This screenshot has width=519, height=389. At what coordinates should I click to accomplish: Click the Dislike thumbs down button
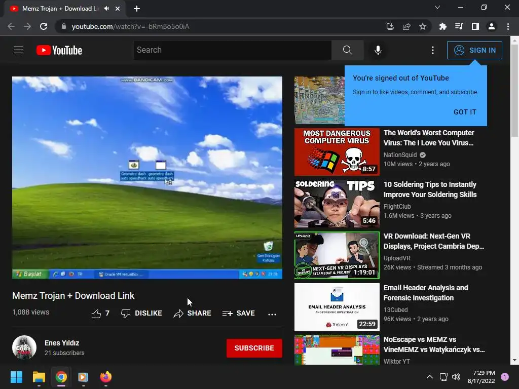pyautogui.click(x=141, y=313)
